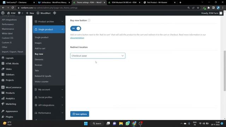Open the weather widget on taskbar

tap(7, 123)
